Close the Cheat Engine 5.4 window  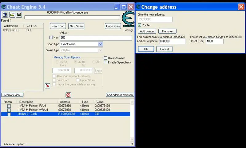(131, 7)
